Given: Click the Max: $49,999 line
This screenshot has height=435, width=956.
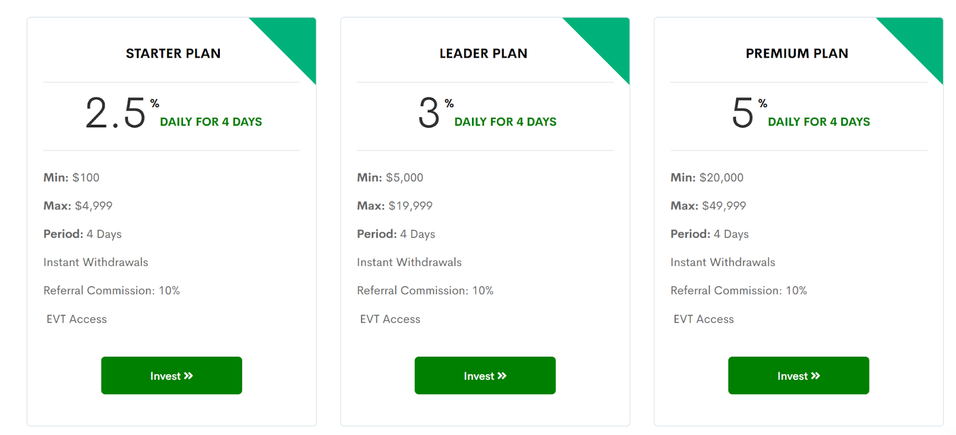Looking at the screenshot, I should point(708,206).
